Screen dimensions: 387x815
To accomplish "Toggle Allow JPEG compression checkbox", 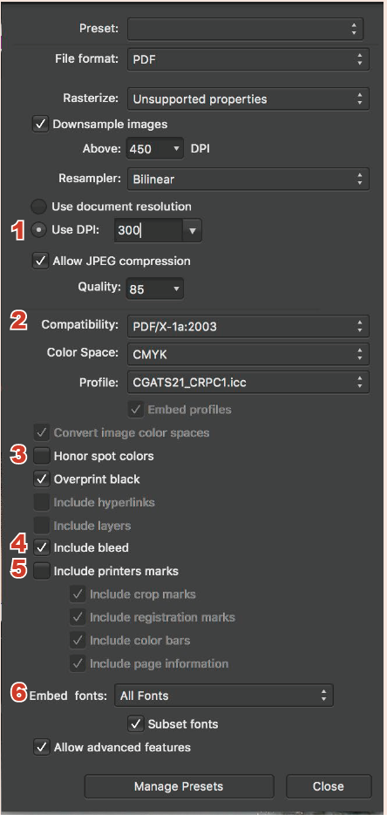I will click(40, 261).
